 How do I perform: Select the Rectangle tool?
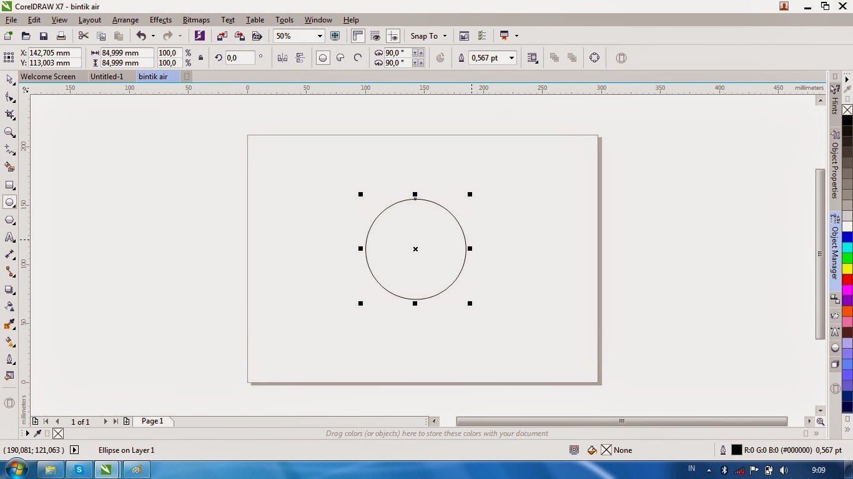[9, 185]
